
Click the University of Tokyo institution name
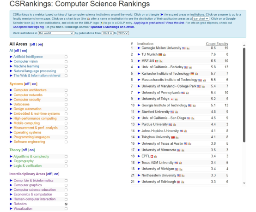(x=155, y=99)
